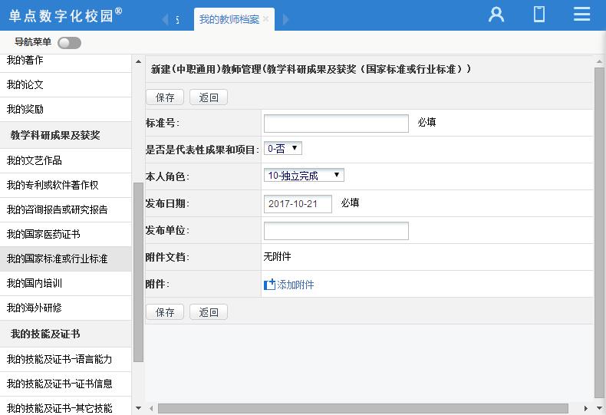Click the top 返回 button

click(x=209, y=97)
